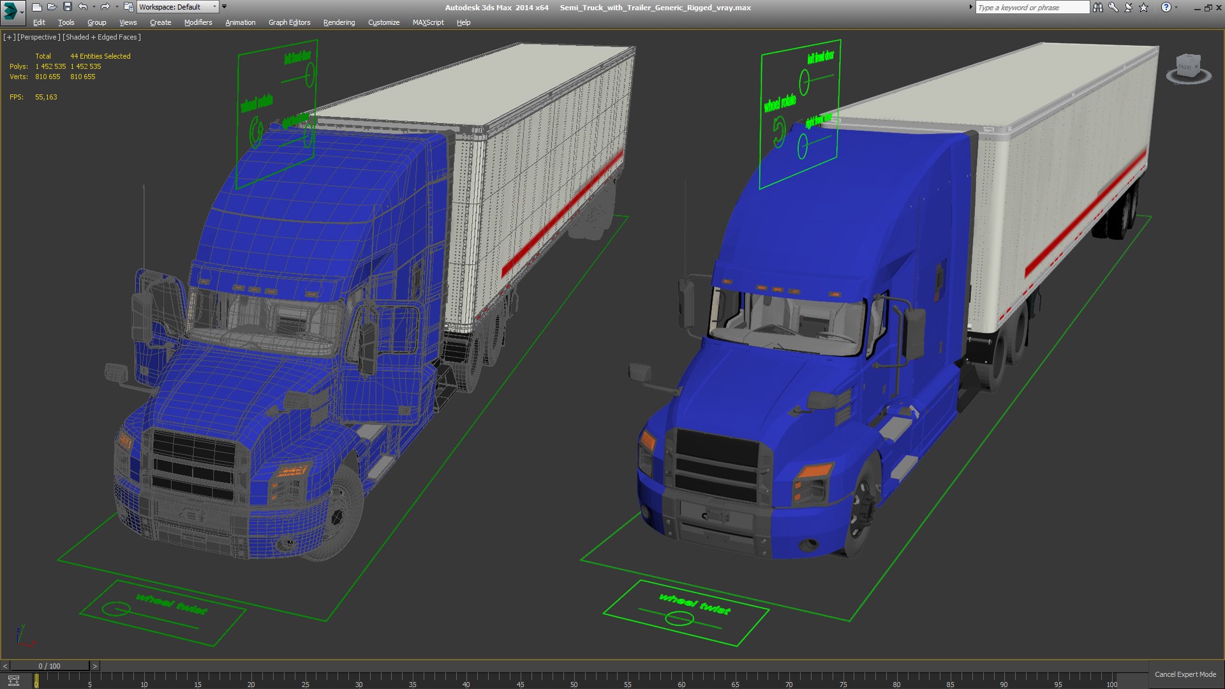The height and width of the screenshot is (689, 1225).
Task: Expand the Undo history dropdown arrow
Action: pos(94,7)
